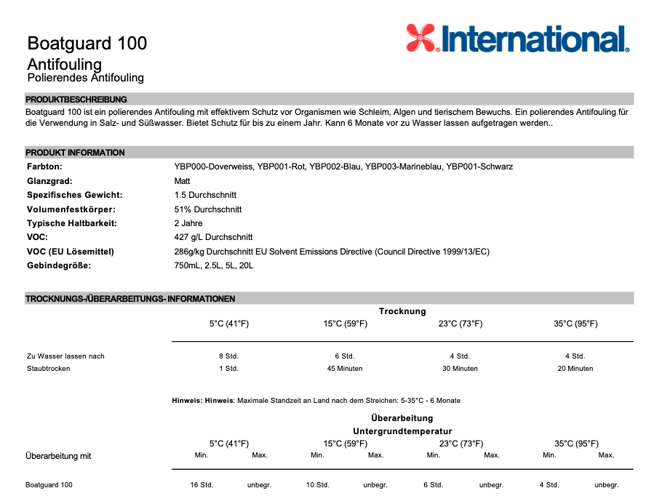The width and height of the screenshot is (662, 504).
Task: Select the 45 Minuten Staubtrocken cell
Action: pyautogui.click(x=345, y=369)
